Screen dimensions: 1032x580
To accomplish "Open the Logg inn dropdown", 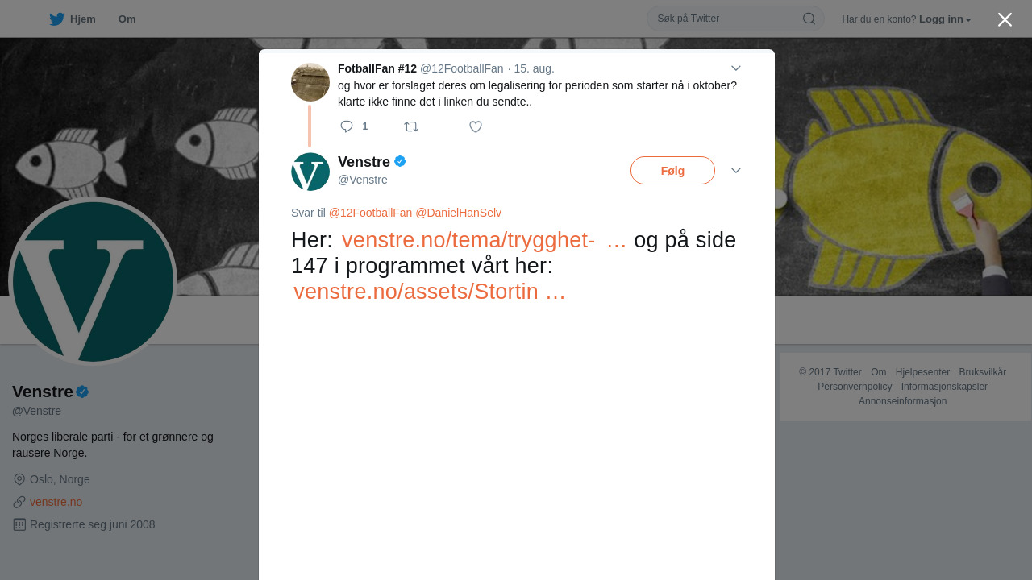I will [x=945, y=19].
